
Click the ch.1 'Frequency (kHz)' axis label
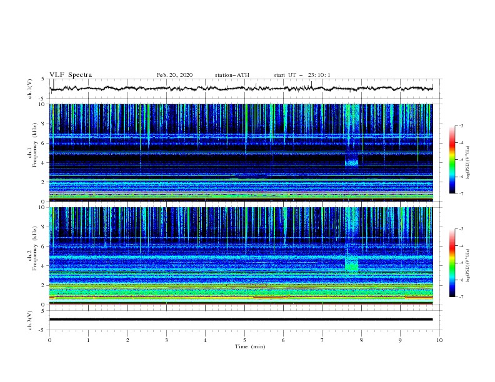pyautogui.click(x=35, y=145)
